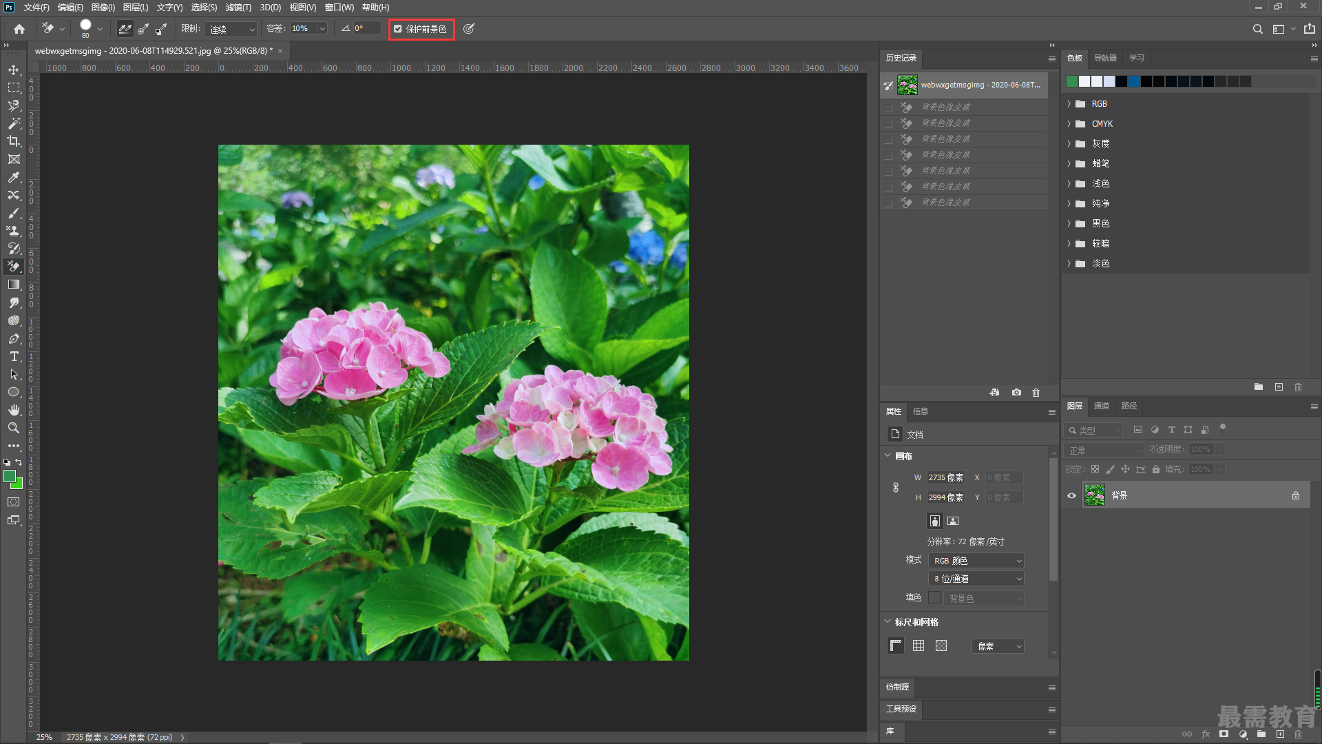Pick the blue swatch in recent colors
The width and height of the screenshot is (1322, 744).
(x=1134, y=81)
